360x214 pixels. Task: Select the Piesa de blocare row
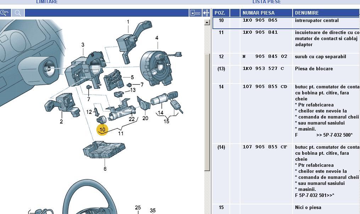(x=314, y=69)
